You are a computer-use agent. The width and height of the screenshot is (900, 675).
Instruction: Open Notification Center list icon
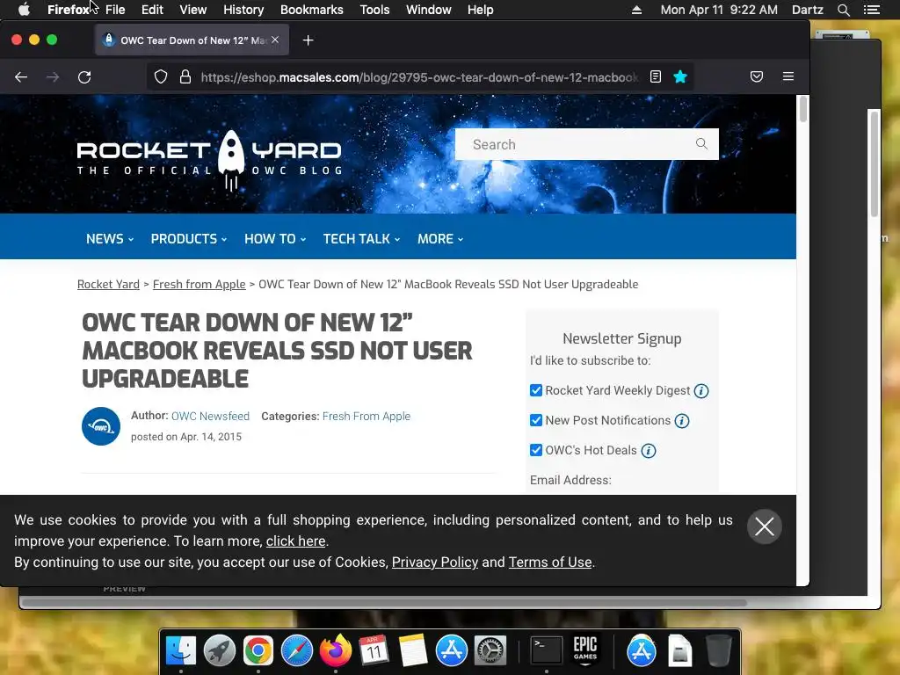(871, 10)
